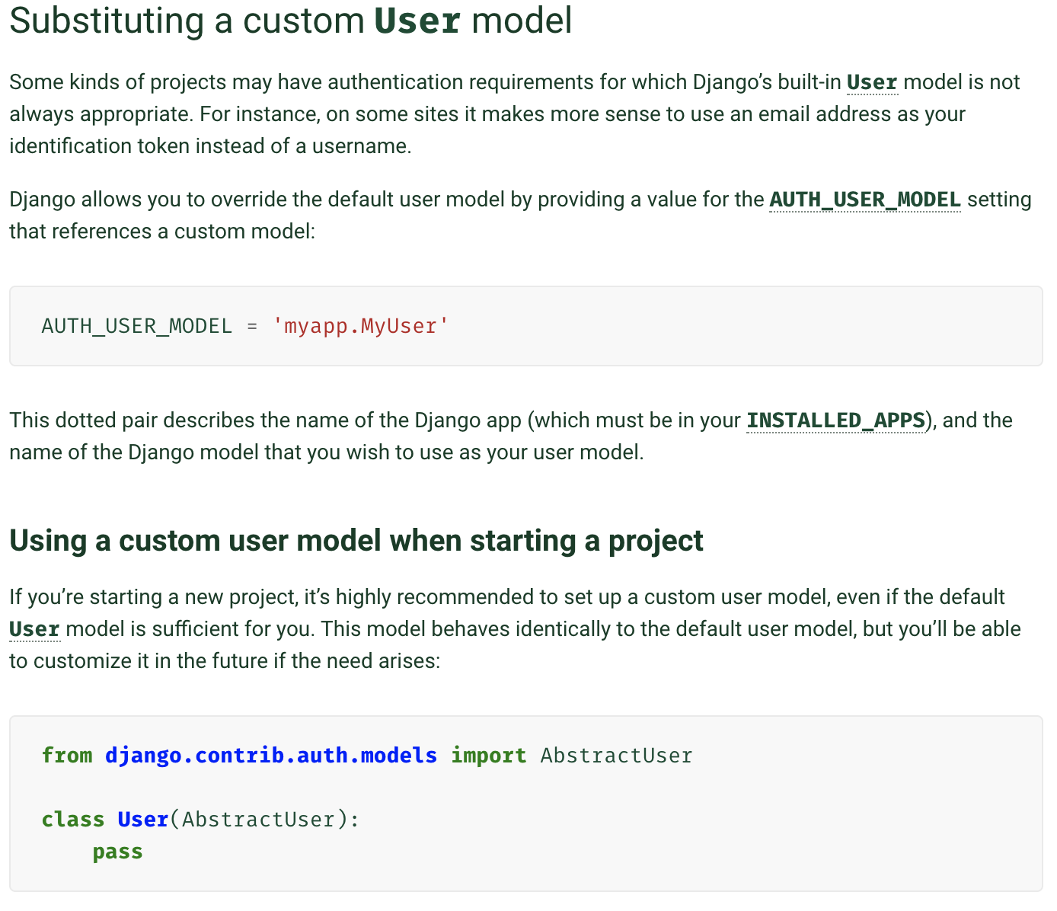
Task: Click the 'import' keyword in code
Action: coord(488,756)
